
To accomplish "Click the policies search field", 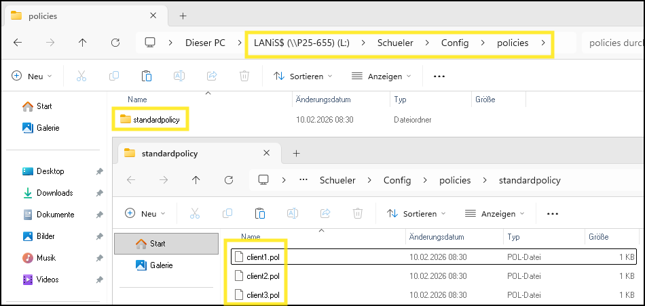I will [611, 43].
